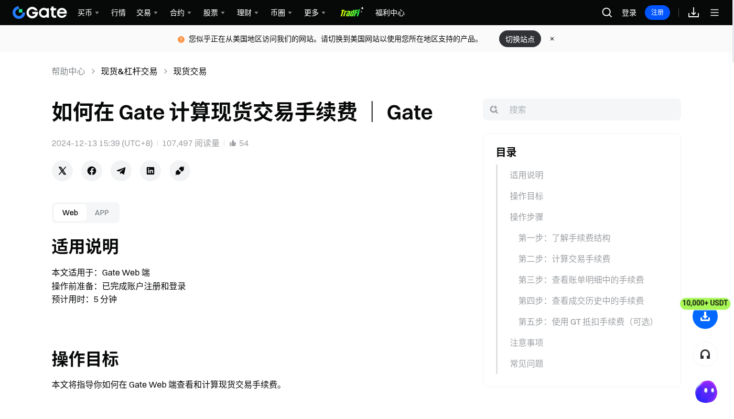The image size is (734, 419).
Task: Go to 帮助中心 breadcrumb
Action: pos(68,71)
